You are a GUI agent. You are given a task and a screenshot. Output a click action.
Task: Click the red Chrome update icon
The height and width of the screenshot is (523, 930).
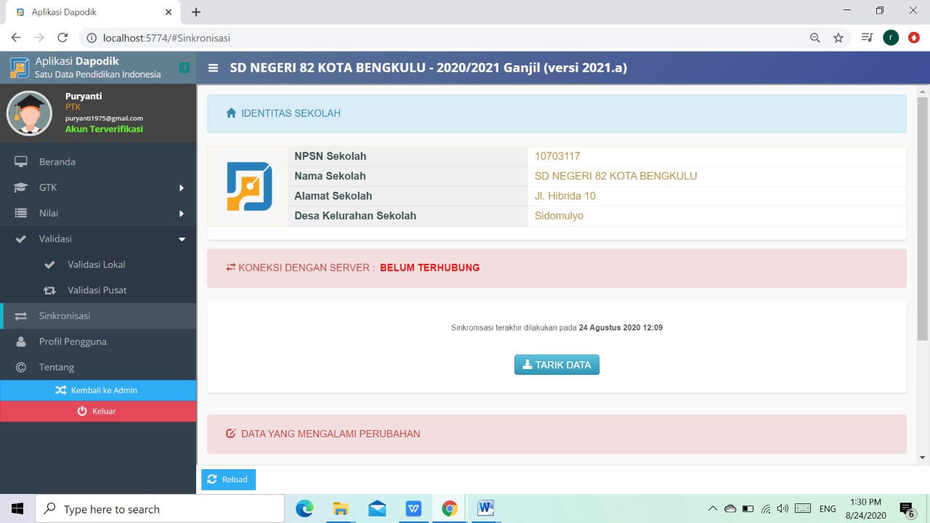tap(914, 38)
